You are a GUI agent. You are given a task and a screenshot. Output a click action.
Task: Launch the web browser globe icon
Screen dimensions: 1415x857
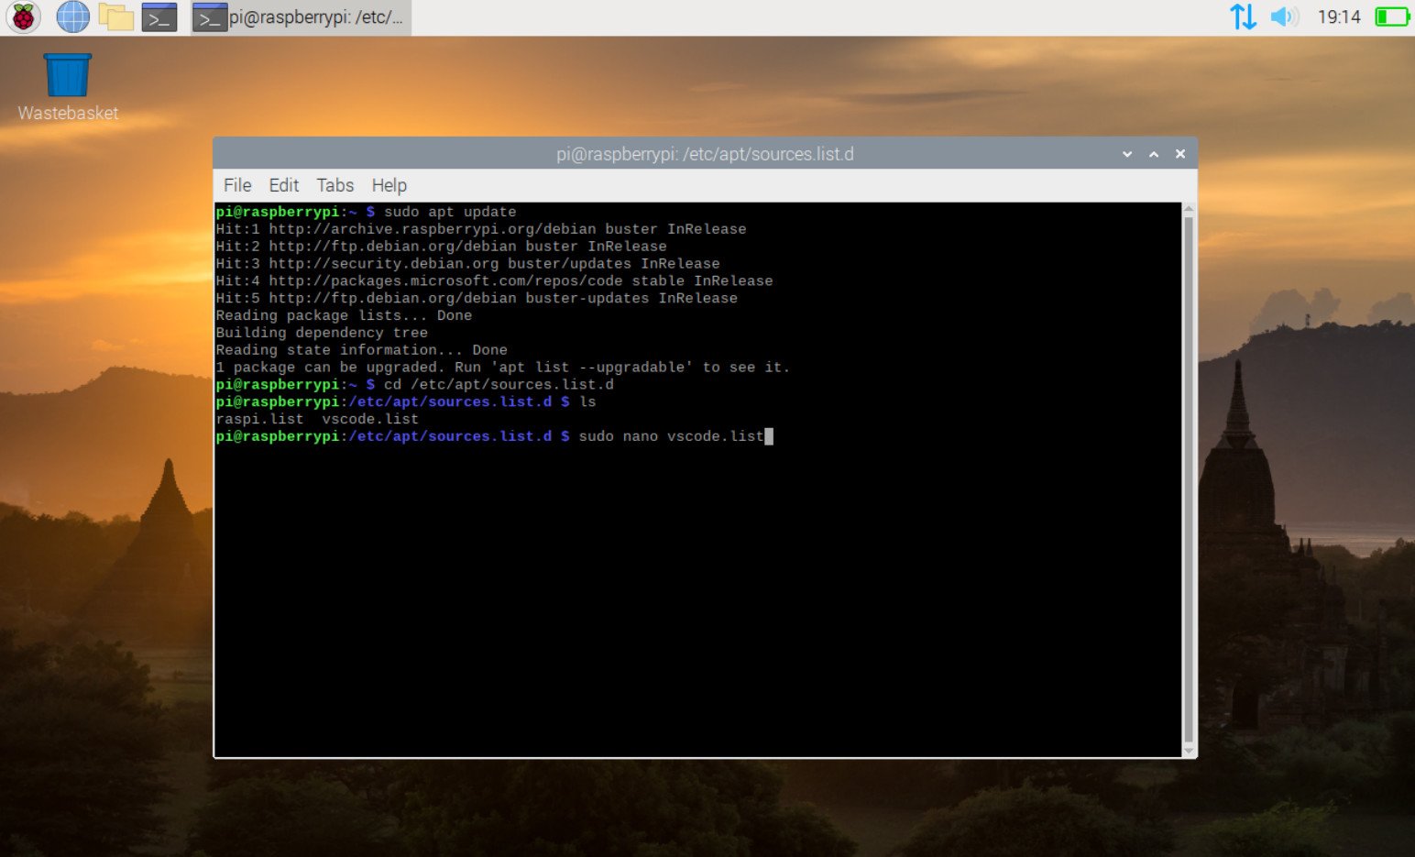[72, 16]
